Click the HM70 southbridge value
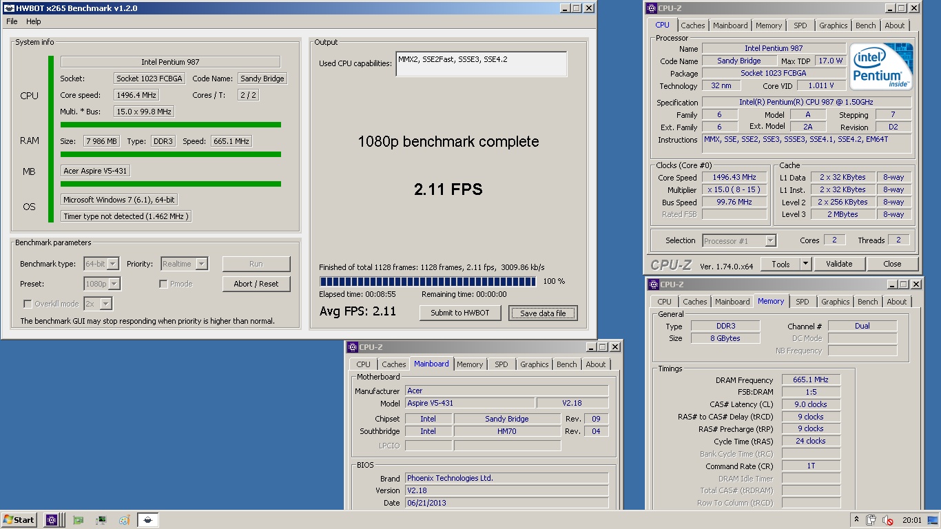Screen dimensions: 941x529 (x=507, y=431)
